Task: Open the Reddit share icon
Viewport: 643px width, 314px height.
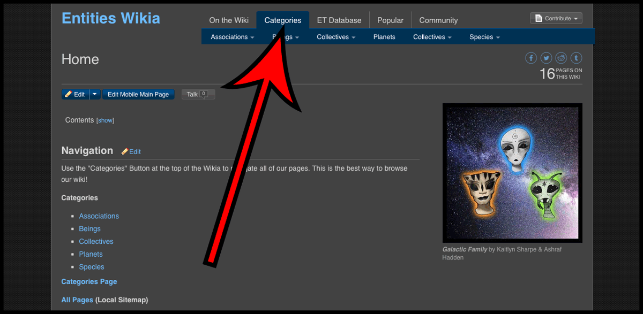Action: point(560,58)
